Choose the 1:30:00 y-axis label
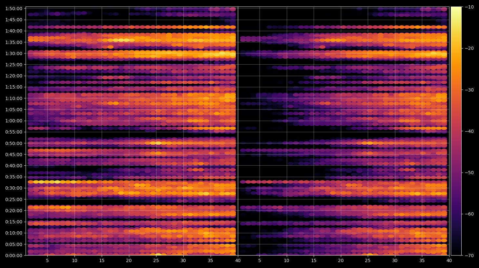 14,53
